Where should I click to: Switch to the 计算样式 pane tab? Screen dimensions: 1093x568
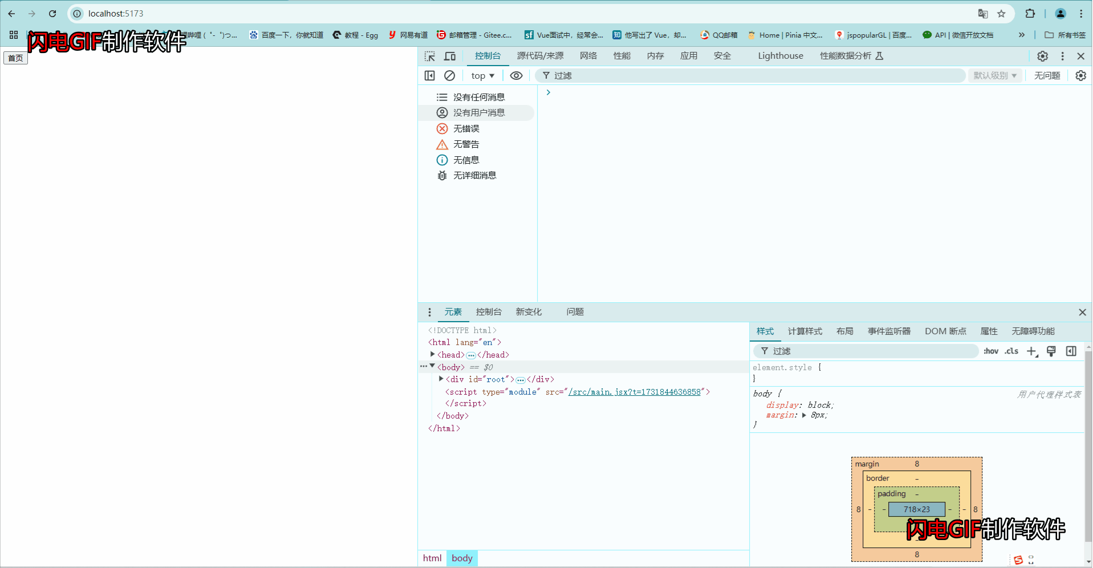tap(805, 331)
